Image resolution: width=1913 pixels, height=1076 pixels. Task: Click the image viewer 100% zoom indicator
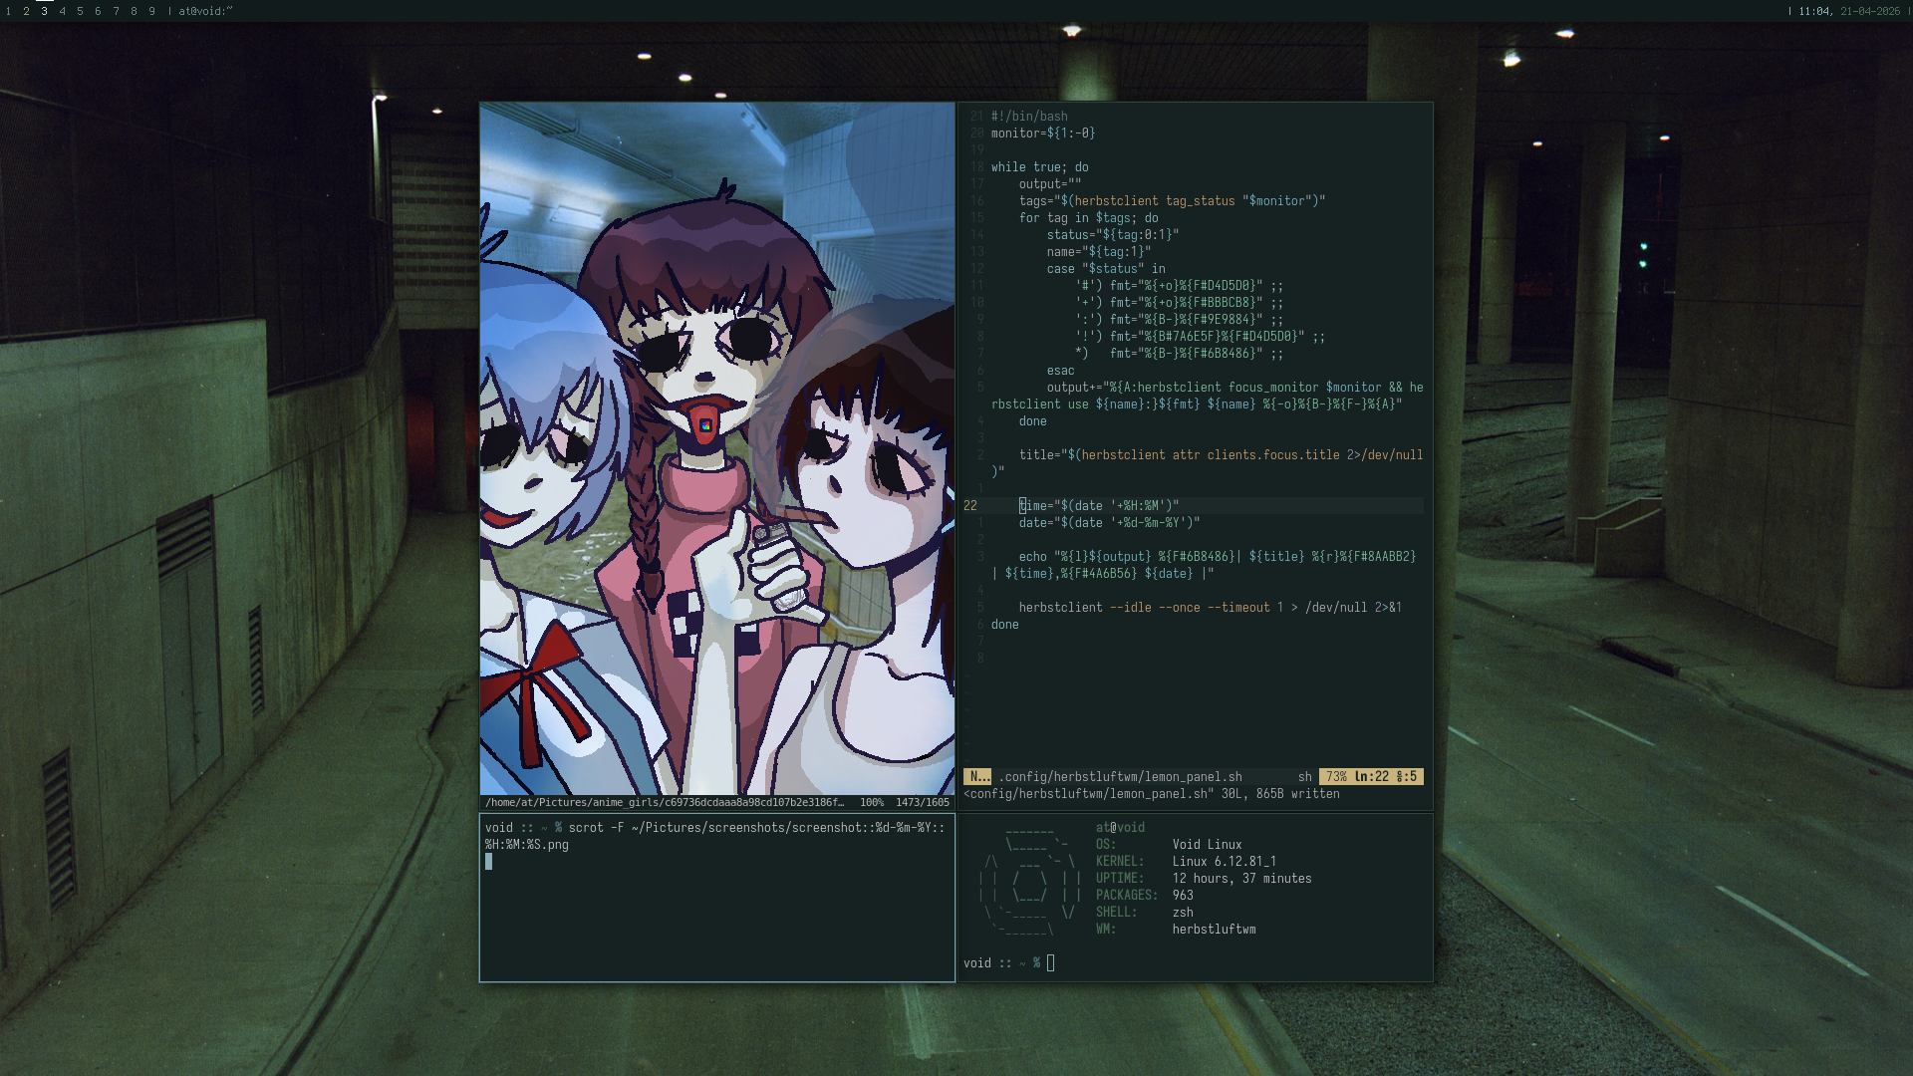point(872,802)
